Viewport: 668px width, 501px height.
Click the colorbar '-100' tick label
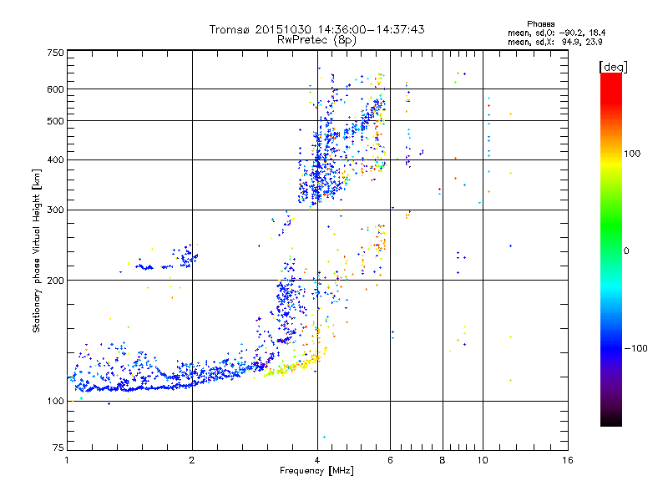(x=635, y=348)
